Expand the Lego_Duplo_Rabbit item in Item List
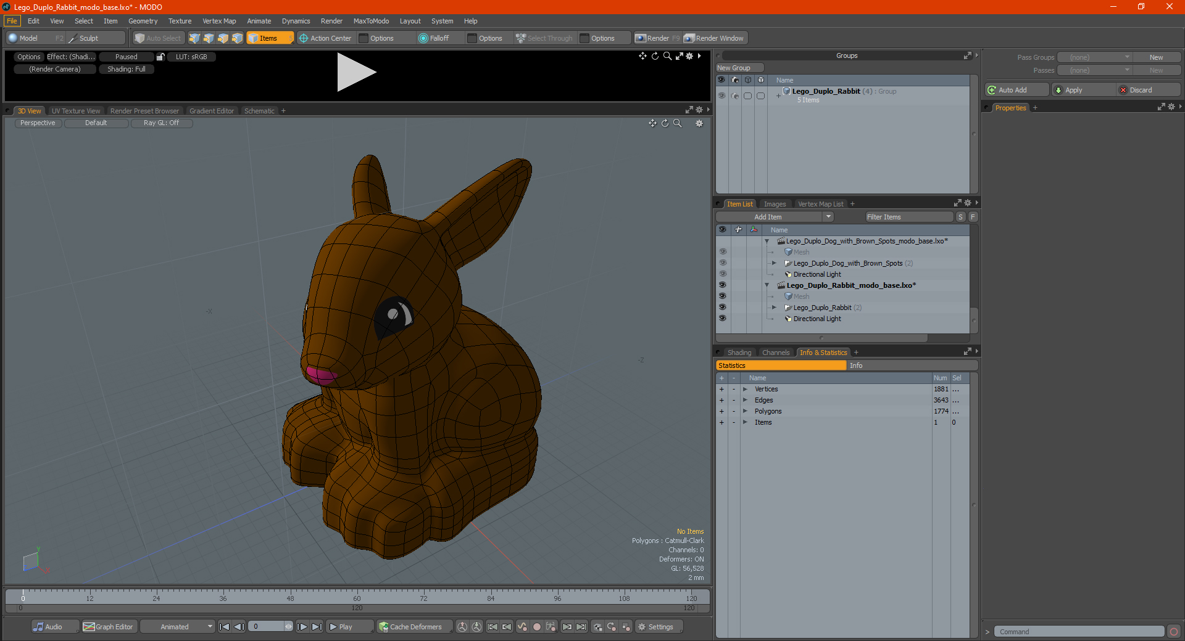The width and height of the screenshot is (1185, 641). pos(774,308)
